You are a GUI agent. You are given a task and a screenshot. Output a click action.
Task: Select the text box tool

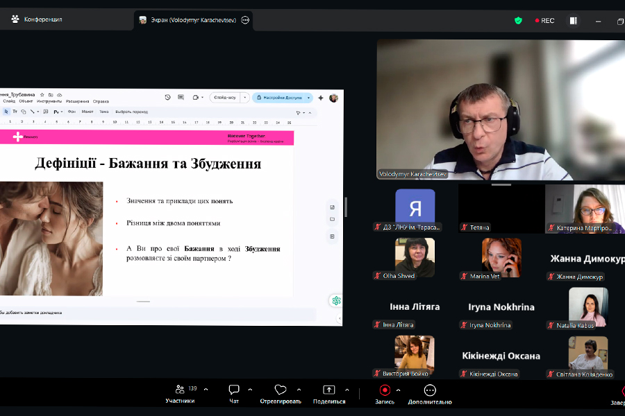[x=15, y=112]
